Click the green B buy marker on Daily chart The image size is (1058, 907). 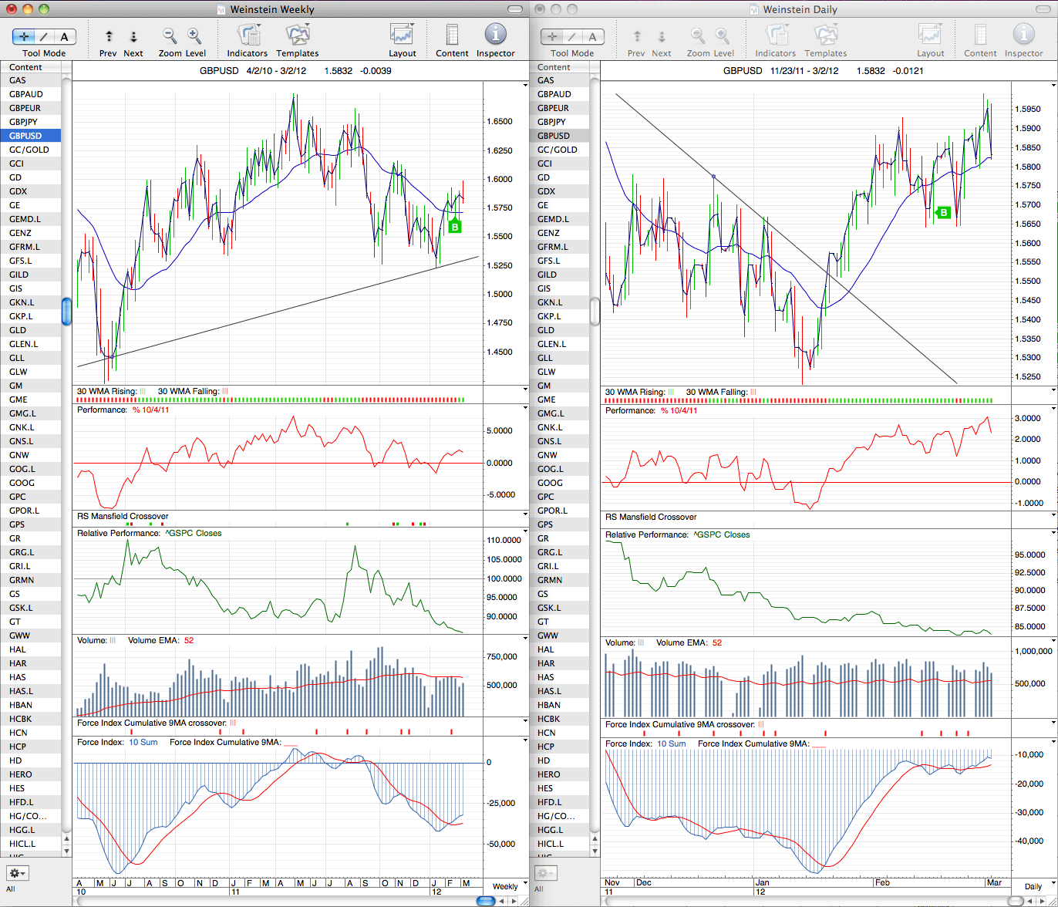(x=942, y=212)
